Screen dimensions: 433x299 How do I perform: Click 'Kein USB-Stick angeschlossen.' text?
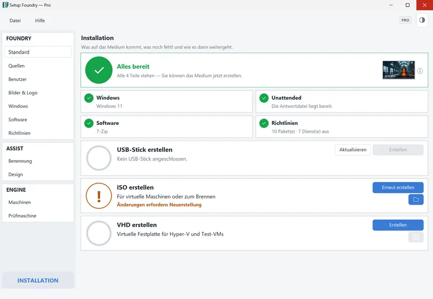coord(152,159)
